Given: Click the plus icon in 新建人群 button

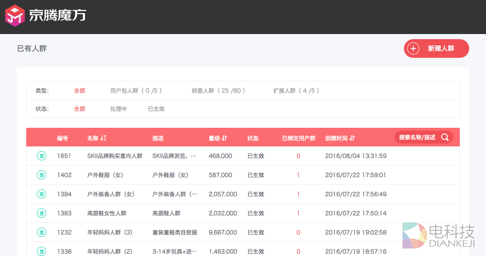Looking at the screenshot, I should tap(413, 48).
